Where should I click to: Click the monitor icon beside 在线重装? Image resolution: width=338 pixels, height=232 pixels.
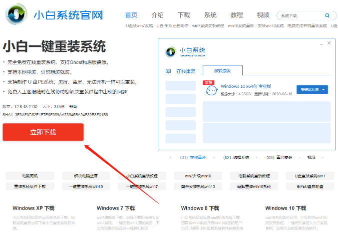coord(168,71)
